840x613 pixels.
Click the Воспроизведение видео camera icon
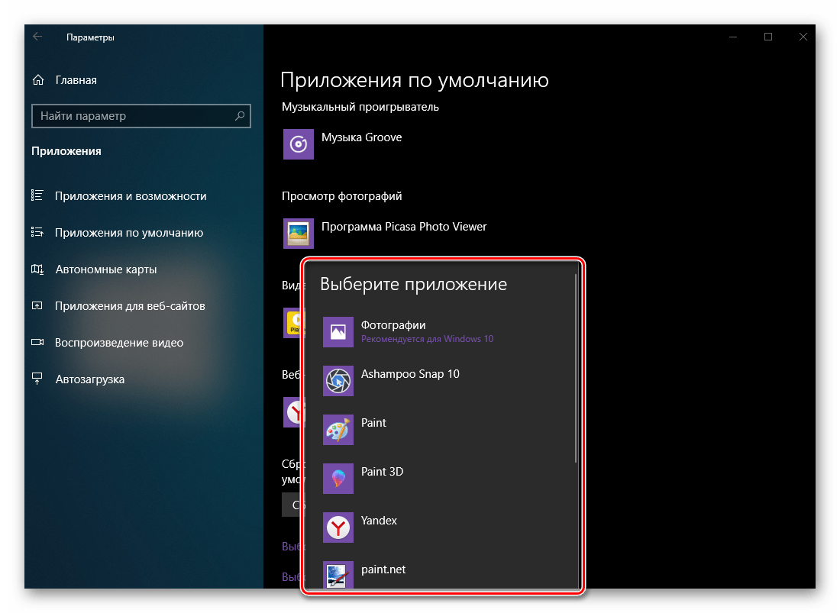point(38,342)
